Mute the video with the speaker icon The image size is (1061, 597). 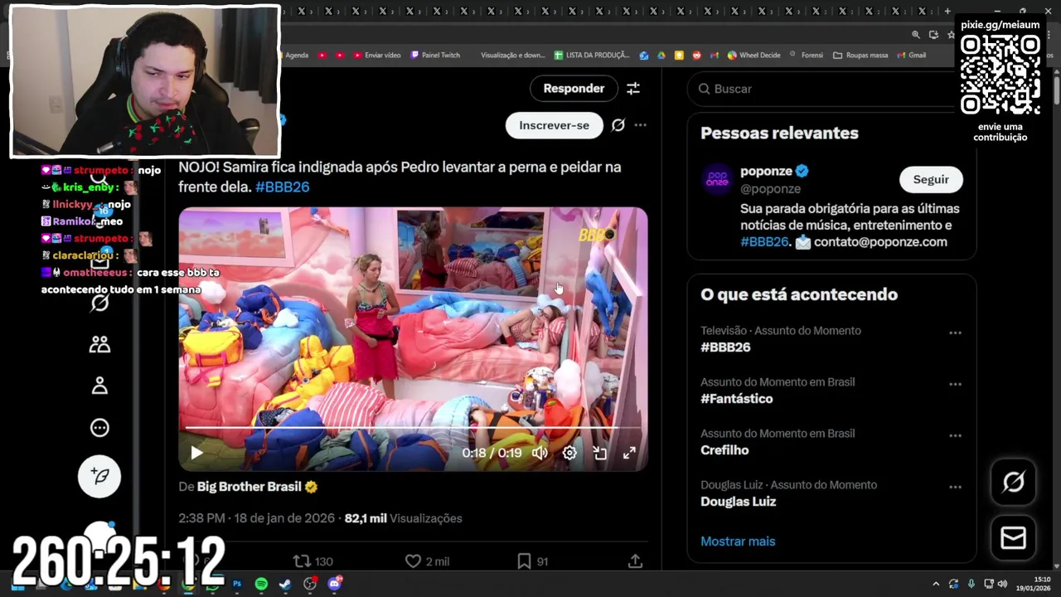pyautogui.click(x=540, y=453)
